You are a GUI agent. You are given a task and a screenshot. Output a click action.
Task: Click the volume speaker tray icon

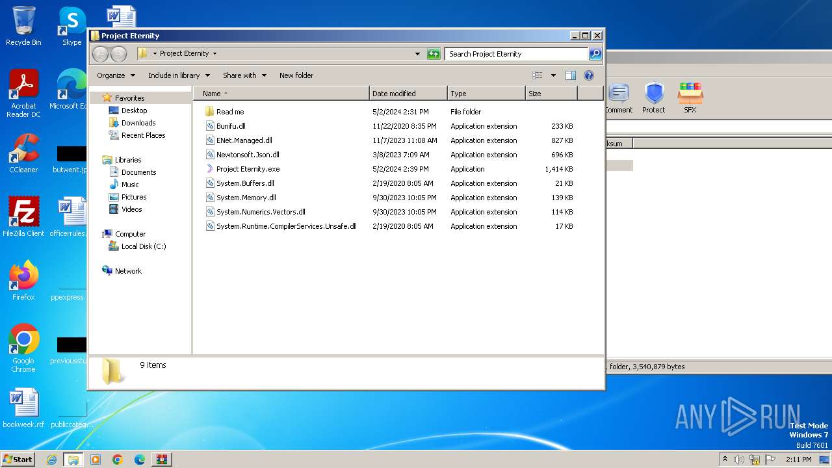point(739,460)
